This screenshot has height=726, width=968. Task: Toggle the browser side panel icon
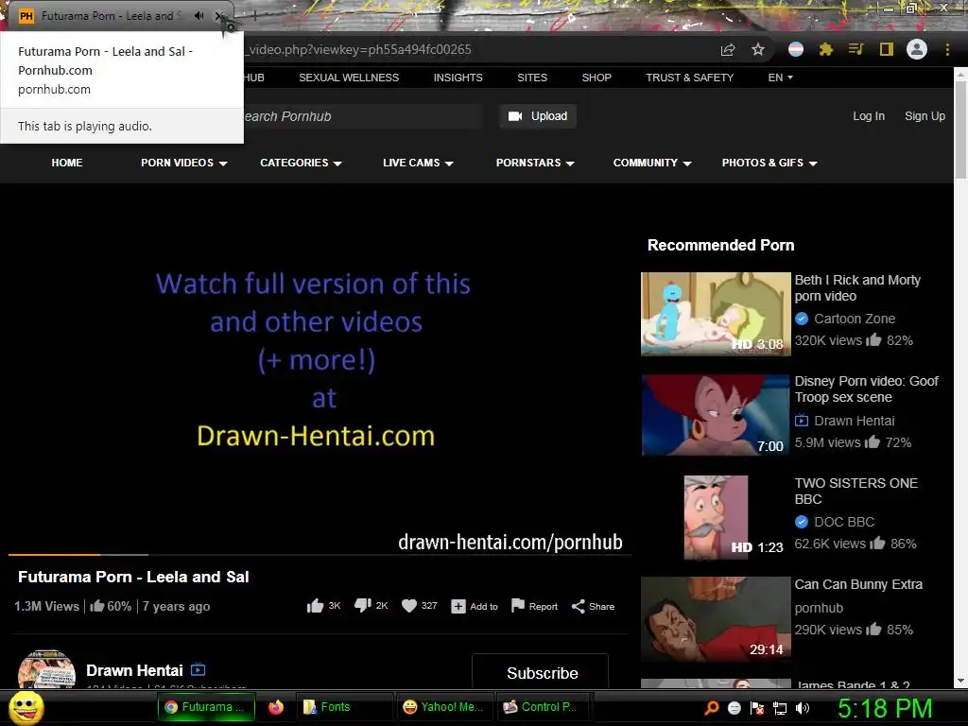(x=887, y=49)
